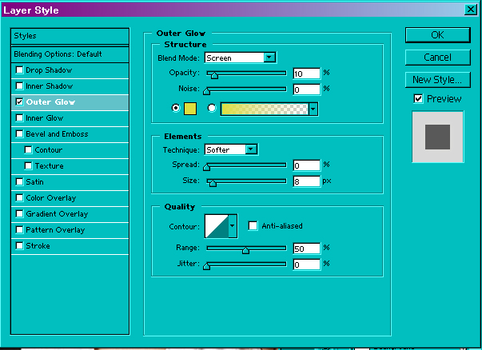Expand the Contour picker dropdown arrow
This screenshot has width=482, height=350.
click(x=233, y=227)
